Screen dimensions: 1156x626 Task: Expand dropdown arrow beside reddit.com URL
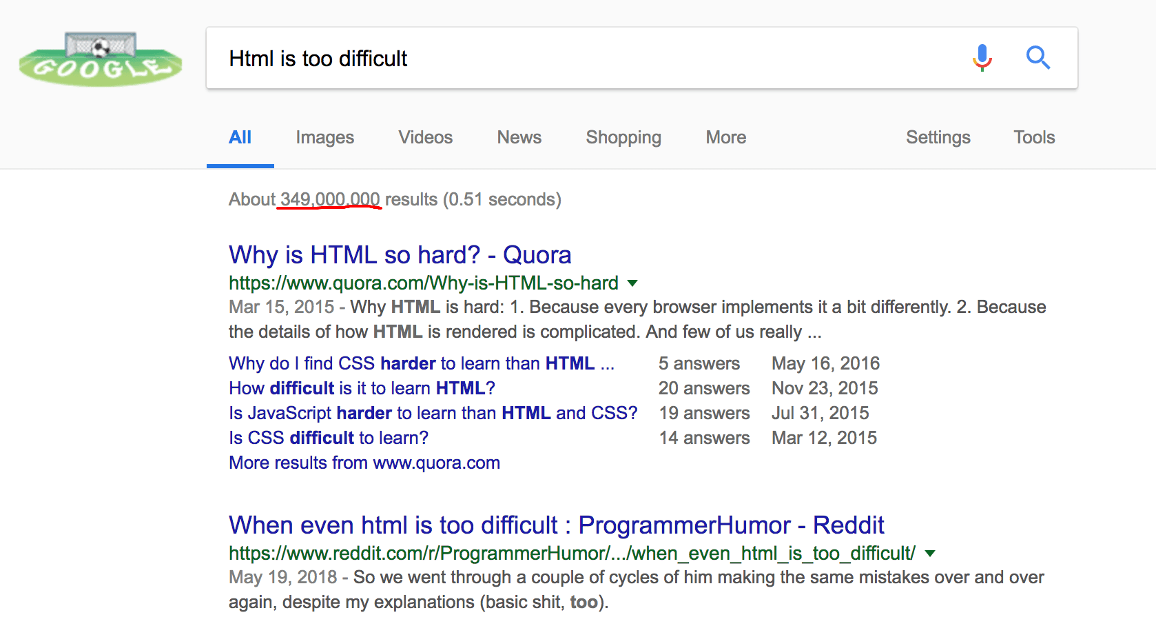pyautogui.click(x=930, y=554)
